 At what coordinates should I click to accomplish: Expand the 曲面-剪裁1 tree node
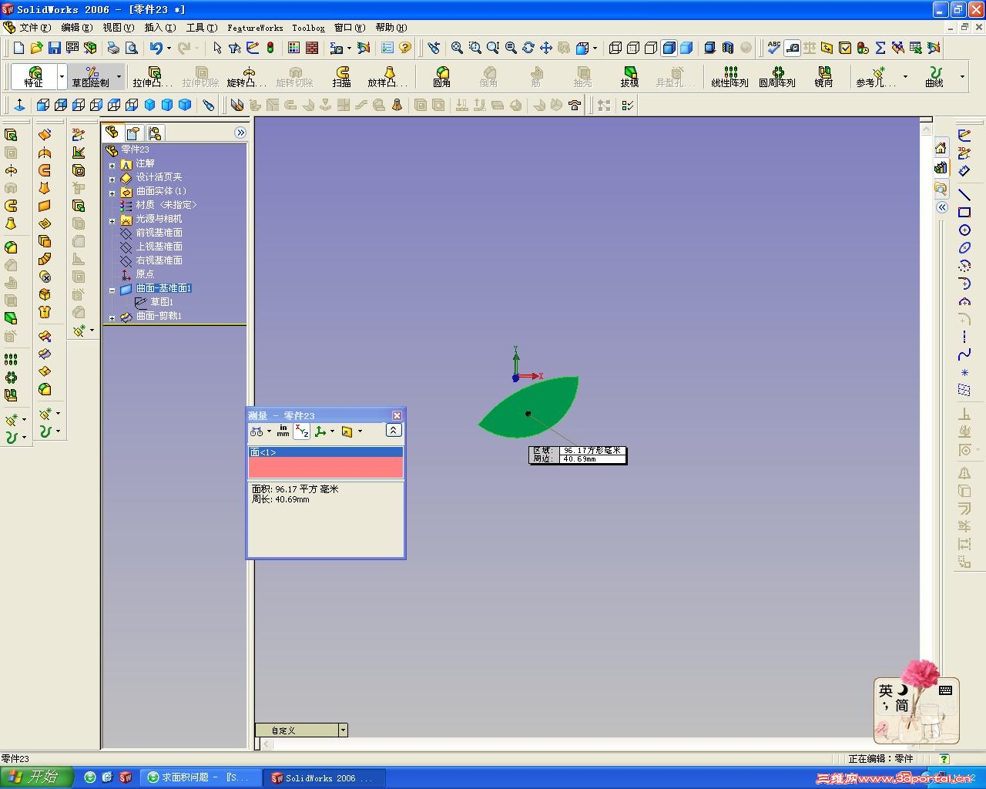112,317
